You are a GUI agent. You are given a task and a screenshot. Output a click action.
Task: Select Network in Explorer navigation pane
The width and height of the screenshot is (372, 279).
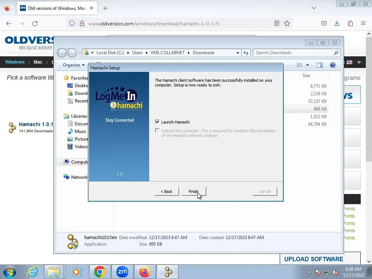(76, 177)
